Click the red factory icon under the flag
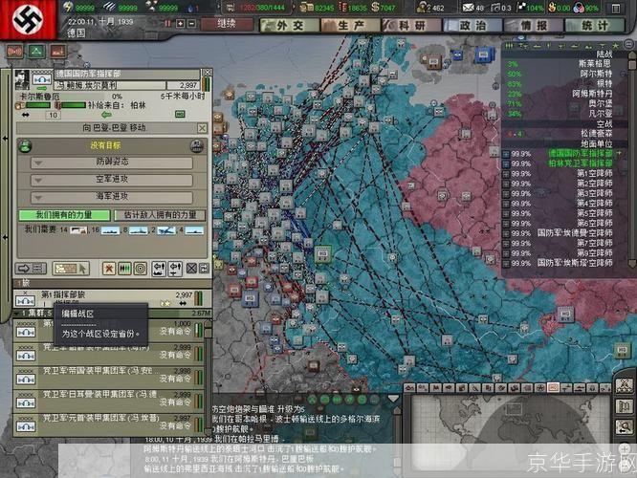Viewport: 637px width, 478px height. point(58,52)
